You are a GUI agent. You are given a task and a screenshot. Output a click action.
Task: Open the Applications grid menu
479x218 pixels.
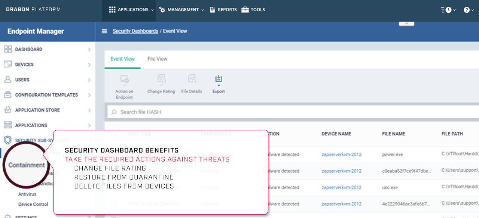point(132,10)
